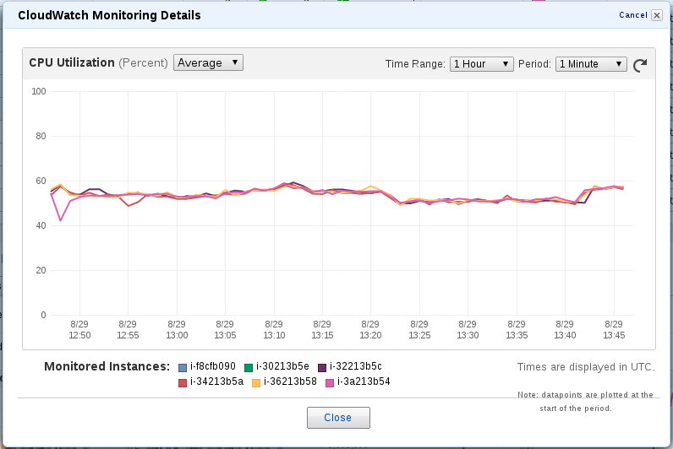Viewport: 673px width, 449px height.
Task: Click the 'Times are displayed in UTC' note
Action: click(586, 367)
